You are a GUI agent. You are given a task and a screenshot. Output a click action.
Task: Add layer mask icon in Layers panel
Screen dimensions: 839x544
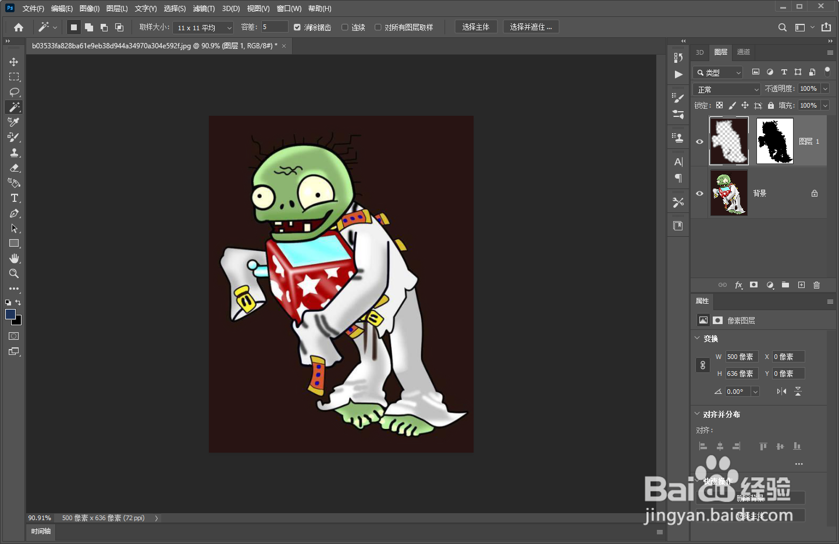[x=754, y=285]
